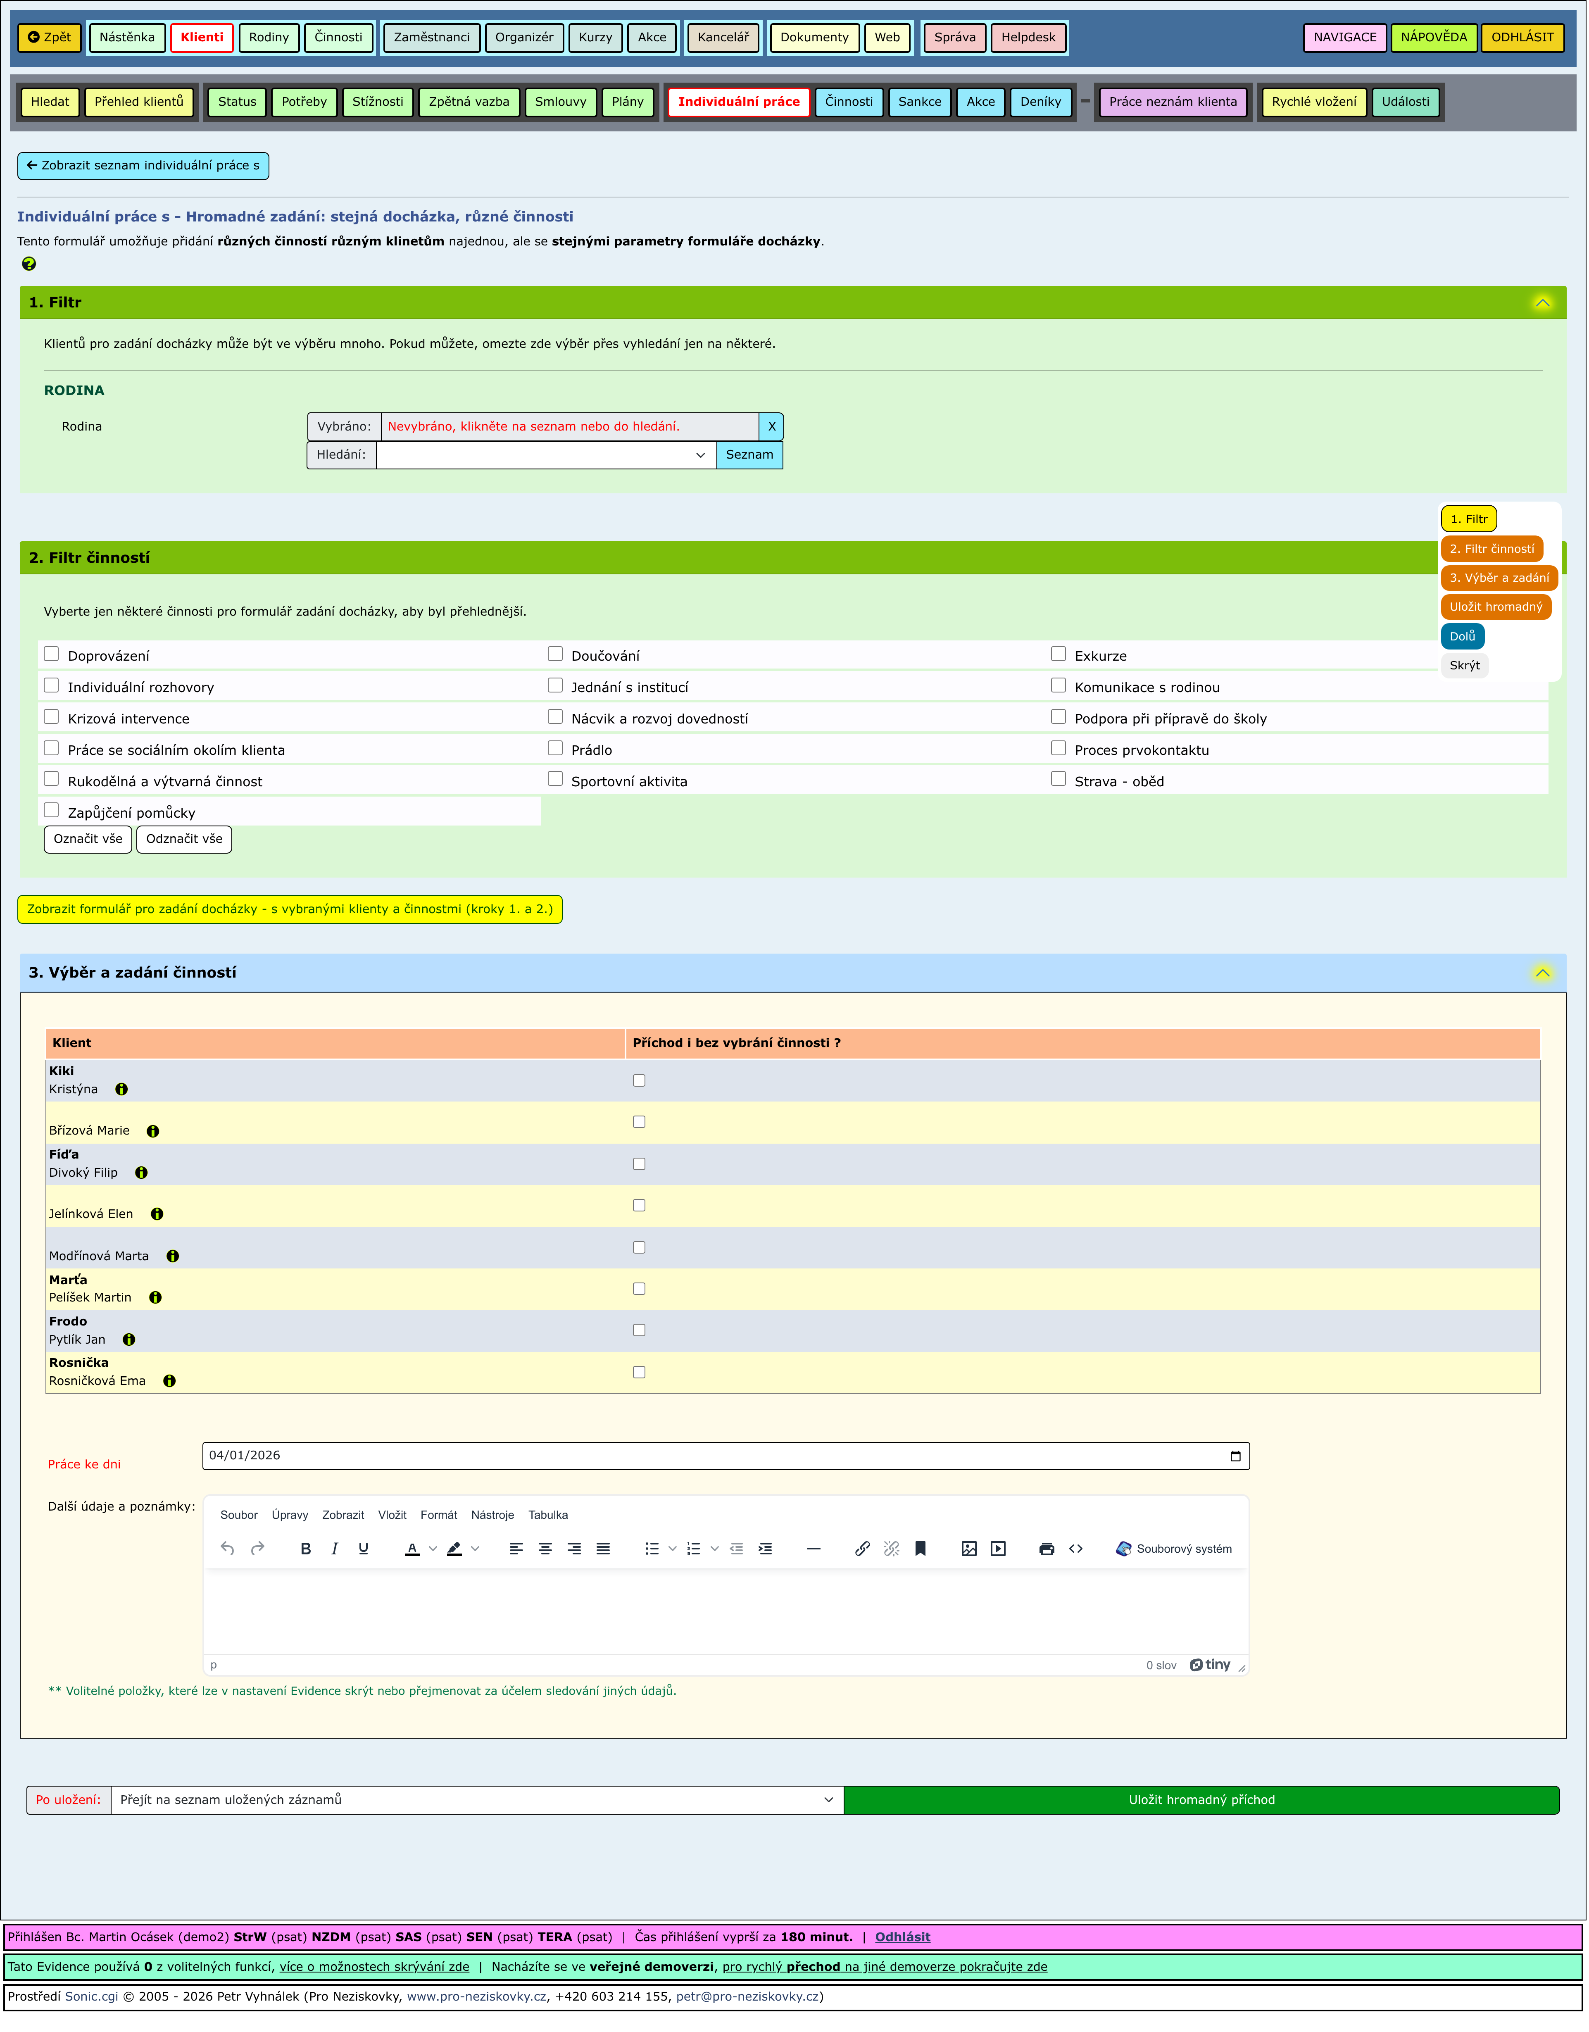Viewport: 1589px width, 2032px height.
Task: Open the highlight color dropdown arrow
Action: (x=476, y=1549)
